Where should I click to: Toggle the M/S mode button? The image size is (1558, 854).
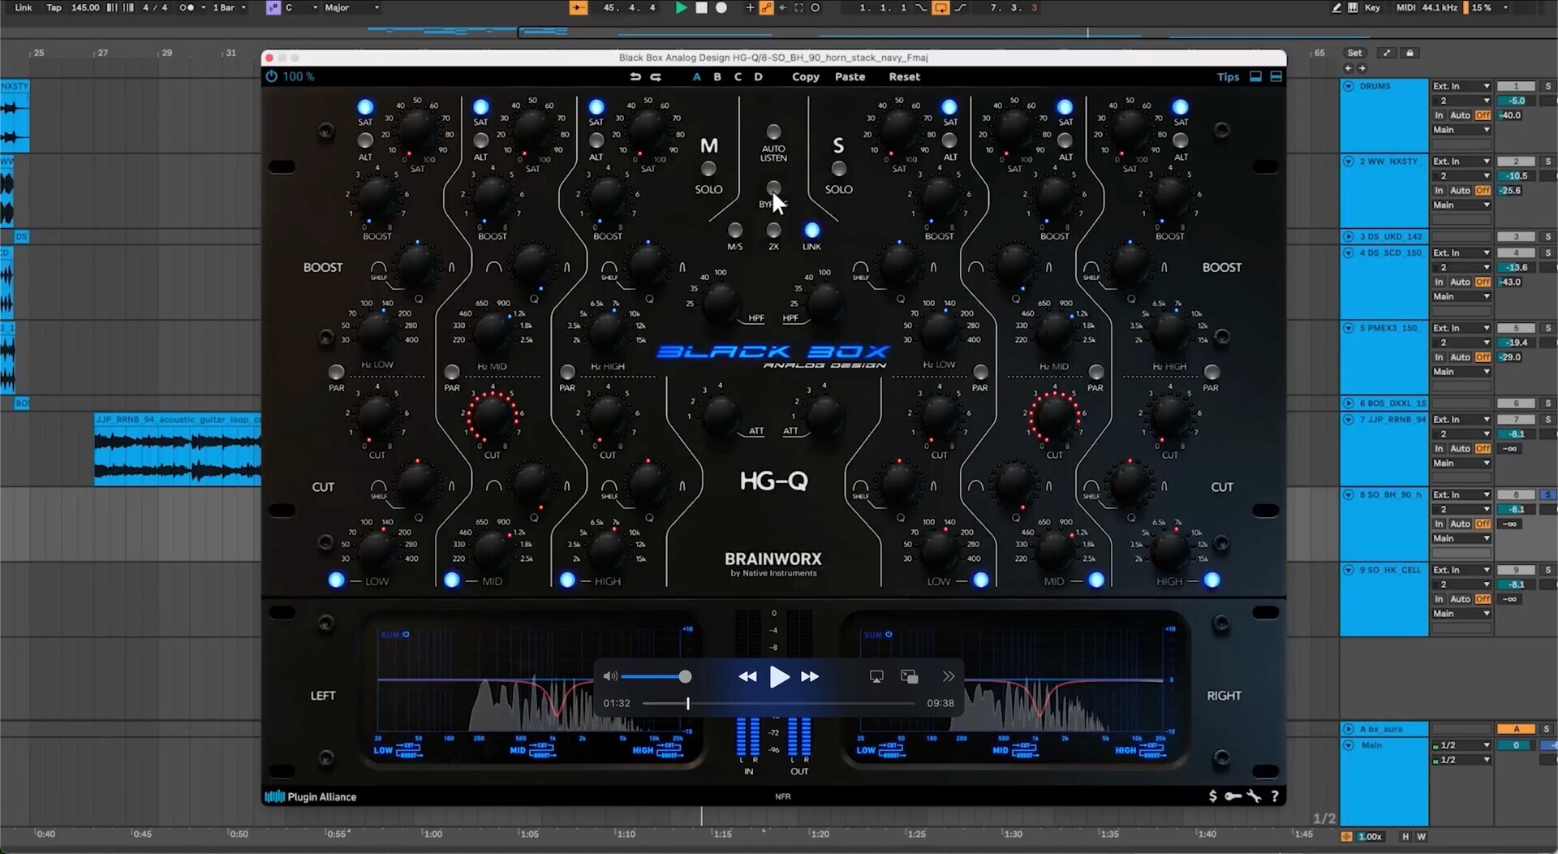click(734, 231)
